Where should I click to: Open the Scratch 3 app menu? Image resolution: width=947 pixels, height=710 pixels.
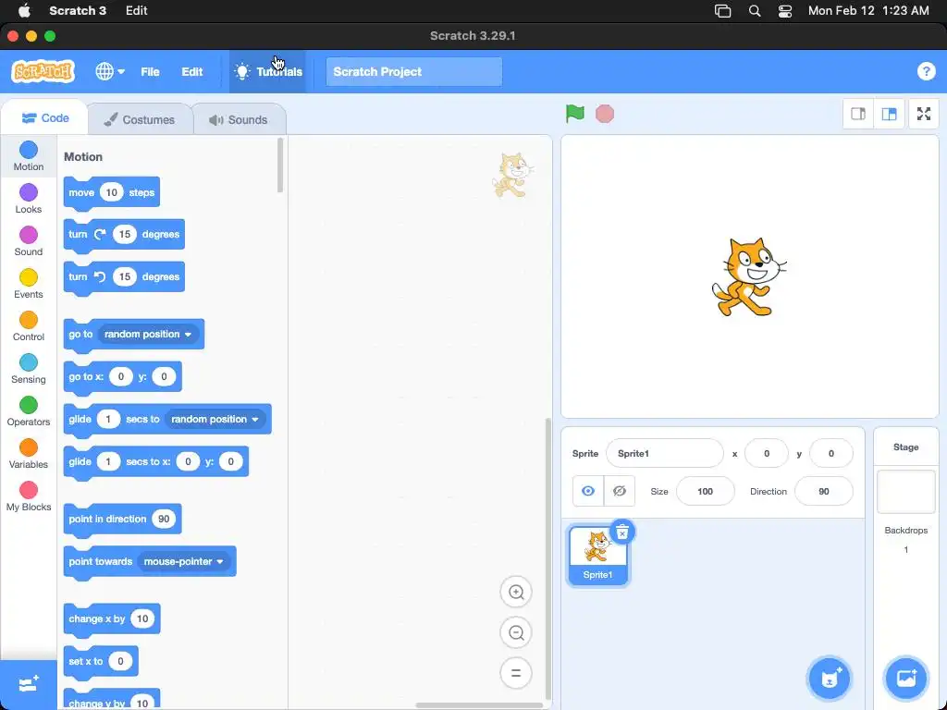pos(78,10)
